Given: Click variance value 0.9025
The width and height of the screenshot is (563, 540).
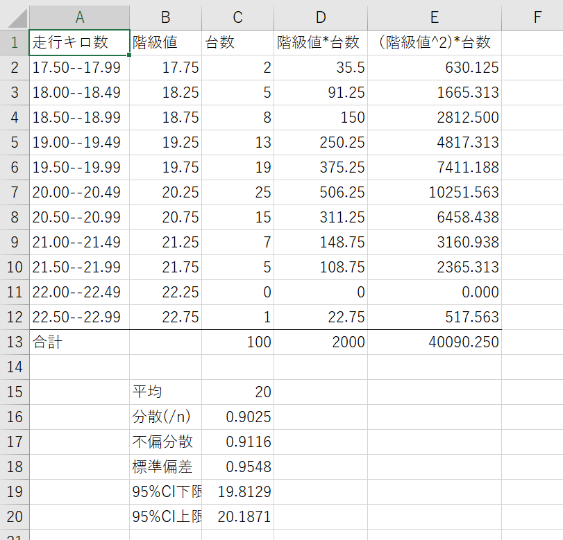Looking at the screenshot, I should [x=237, y=417].
